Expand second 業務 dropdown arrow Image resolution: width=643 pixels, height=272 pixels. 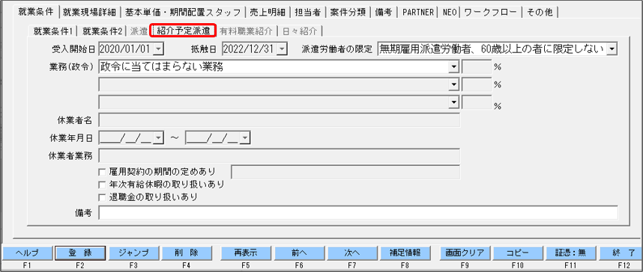[x=453, y=84]
